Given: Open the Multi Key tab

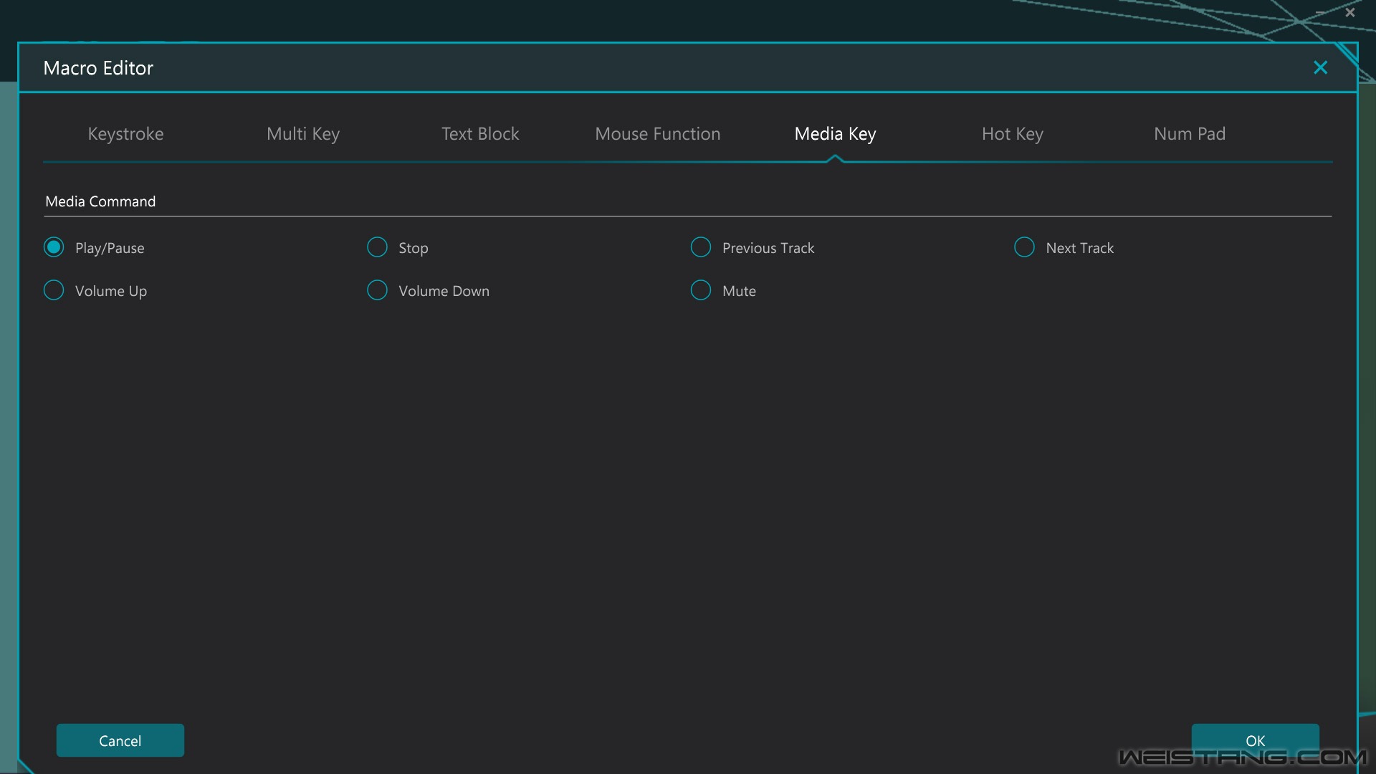Looking at the screenshot, I should tap(303, 134).
